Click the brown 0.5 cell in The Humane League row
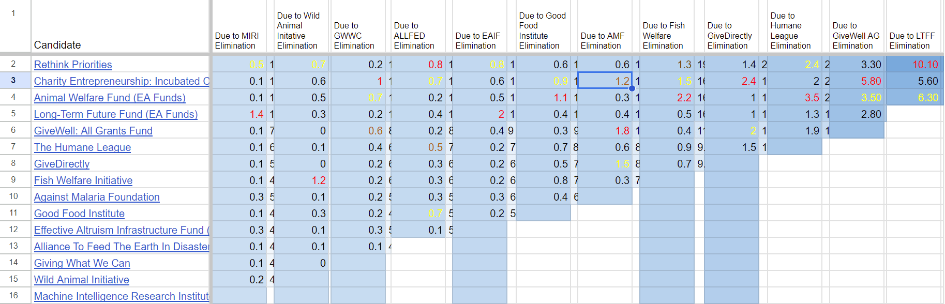The height and width of the screenshot is (304, 945). click(418, 147)
